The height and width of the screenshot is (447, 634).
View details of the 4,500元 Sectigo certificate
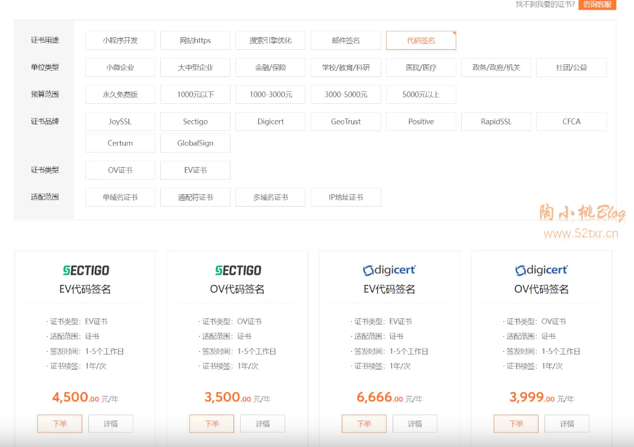tap(110, 424)
